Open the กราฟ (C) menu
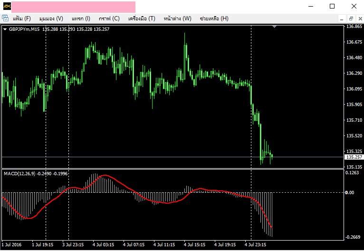Image resolution: width=364 pixels, height=251 pixels. coord(109,18)
